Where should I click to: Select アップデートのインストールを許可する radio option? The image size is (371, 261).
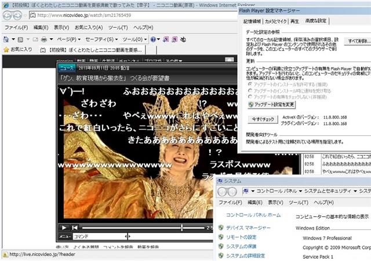(250, 84)
